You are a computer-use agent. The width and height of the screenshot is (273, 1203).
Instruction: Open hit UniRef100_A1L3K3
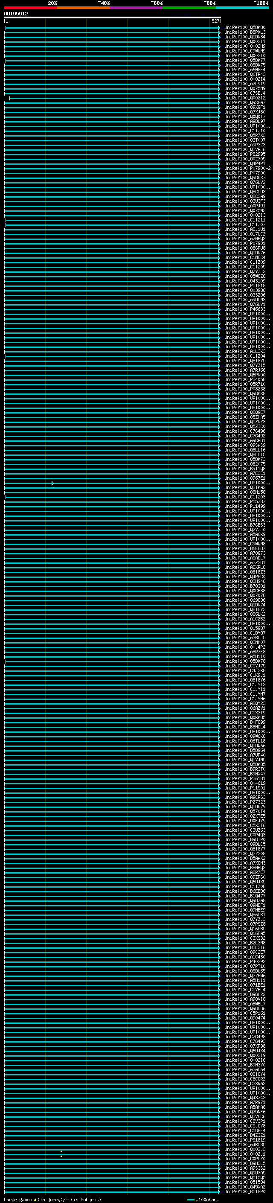click(x=244, y=351)
